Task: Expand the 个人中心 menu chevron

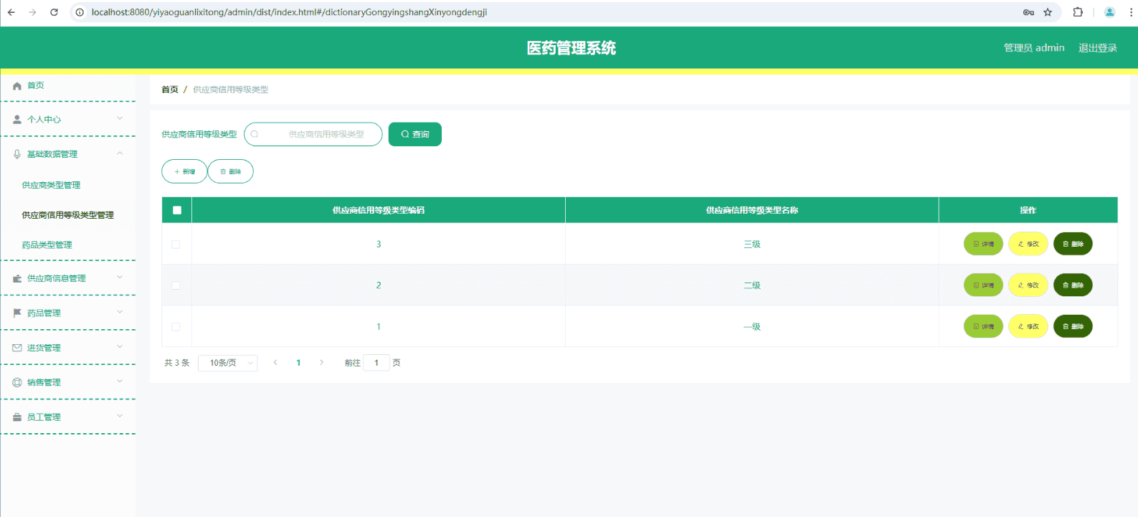Action: 120,118
